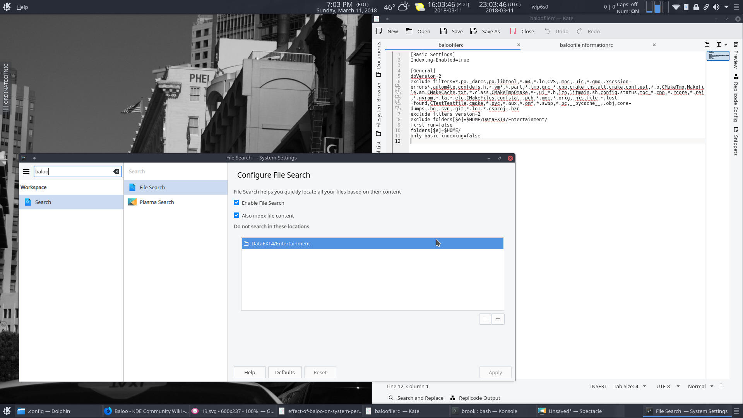Screen dimensions: 743x418
Task: Switch to .config Dolphin taskbar entry
Action: [x=58, y=411]
